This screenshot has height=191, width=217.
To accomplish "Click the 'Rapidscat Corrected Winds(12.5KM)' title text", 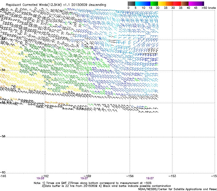I will click(x=34, y=5).
